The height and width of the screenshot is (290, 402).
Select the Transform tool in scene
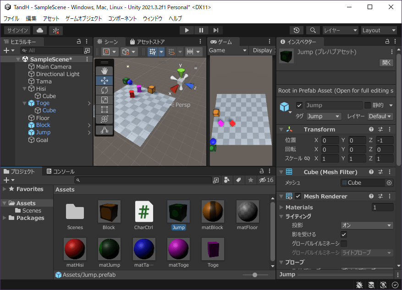click(x=105, y=119)
